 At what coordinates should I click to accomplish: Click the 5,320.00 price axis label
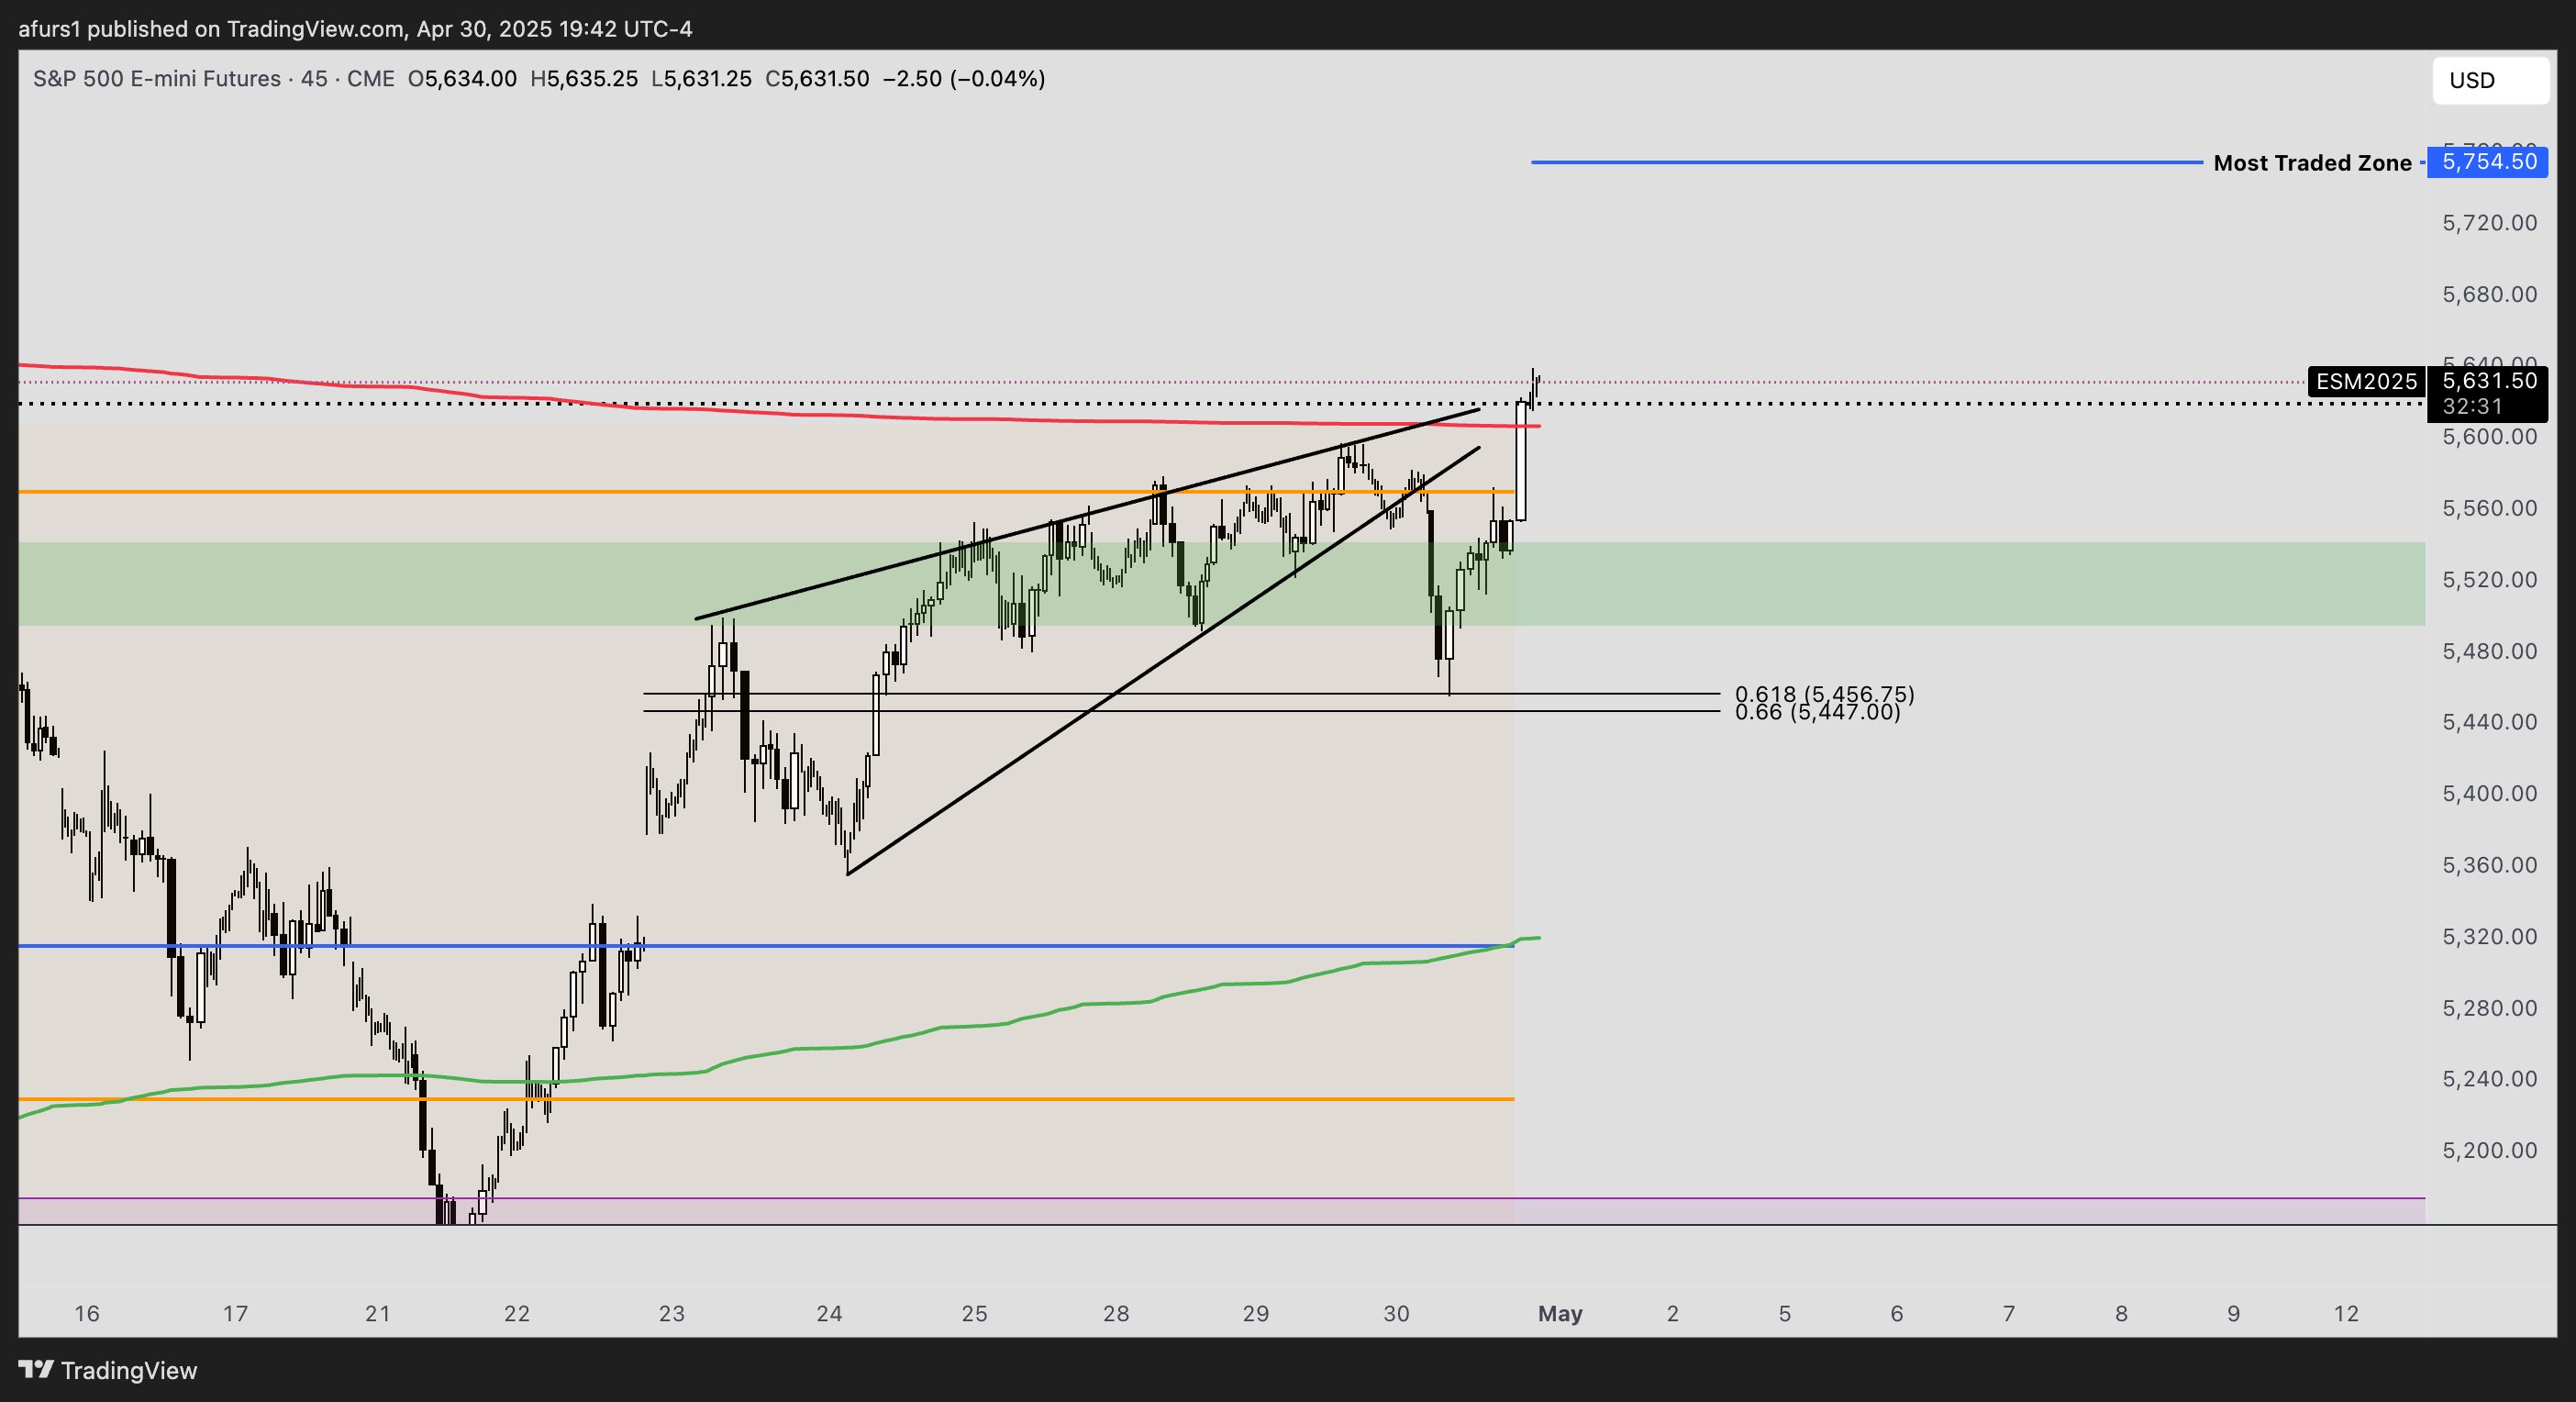[x=2489, y=937]
